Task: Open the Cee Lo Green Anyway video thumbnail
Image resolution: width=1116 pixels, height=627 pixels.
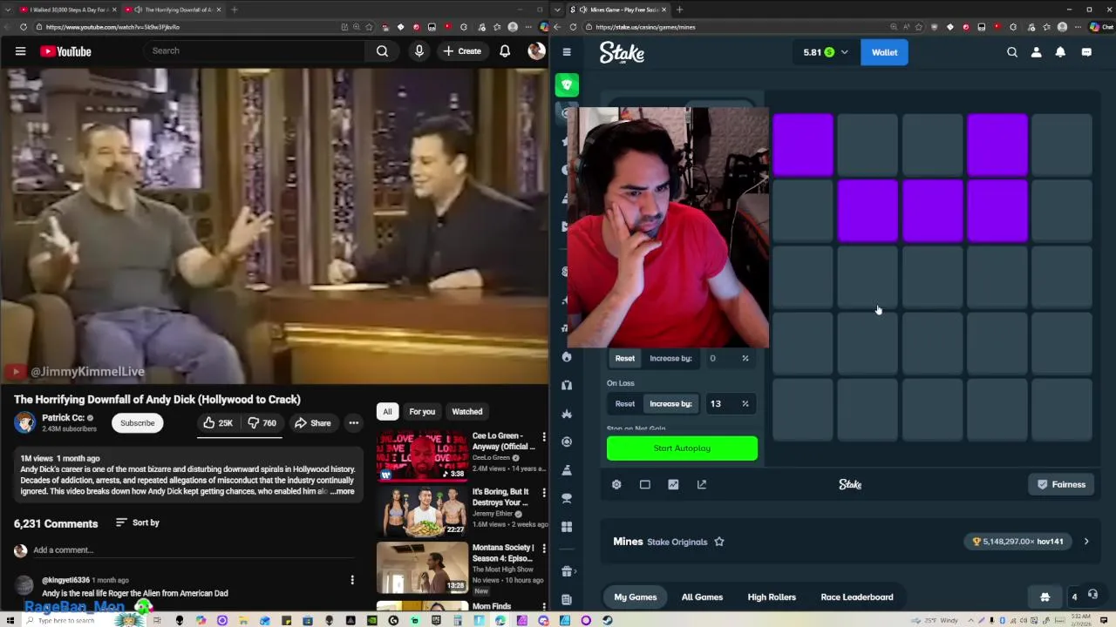Action: (422, 455)
